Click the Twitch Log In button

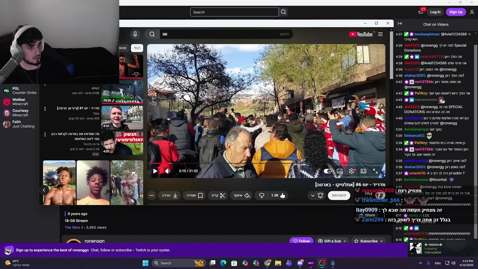coord(435,12)
